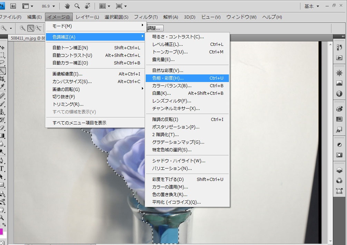Open the Actions panel play icon
The image size is (347, 245).
coord(339,58)
